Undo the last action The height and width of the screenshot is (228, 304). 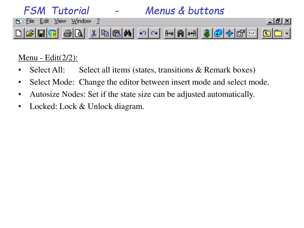point(143,34)
